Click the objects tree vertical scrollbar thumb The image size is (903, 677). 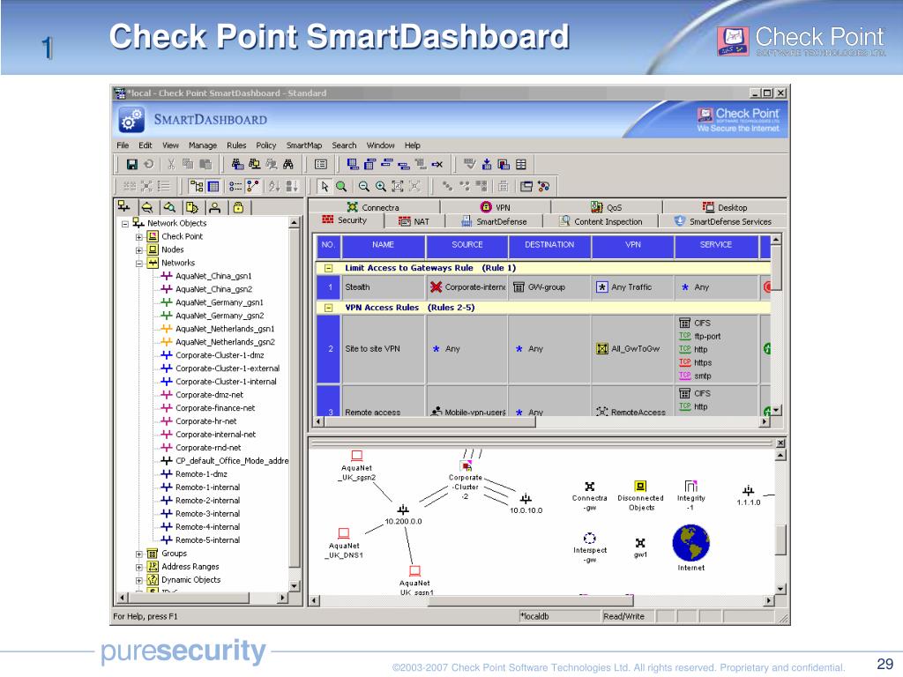pyautogui.click(x=294, y=398)
